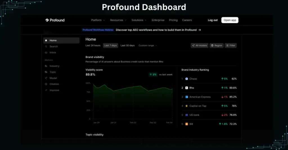Click the Open app button
Screen dimensions: 288x150
point(230,20)
